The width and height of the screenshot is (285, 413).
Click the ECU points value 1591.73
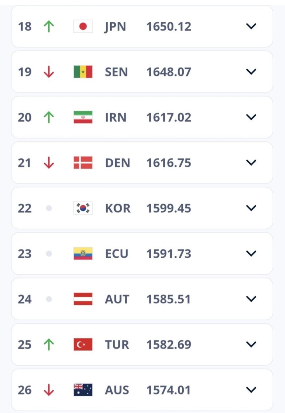[x=169, y=254]
